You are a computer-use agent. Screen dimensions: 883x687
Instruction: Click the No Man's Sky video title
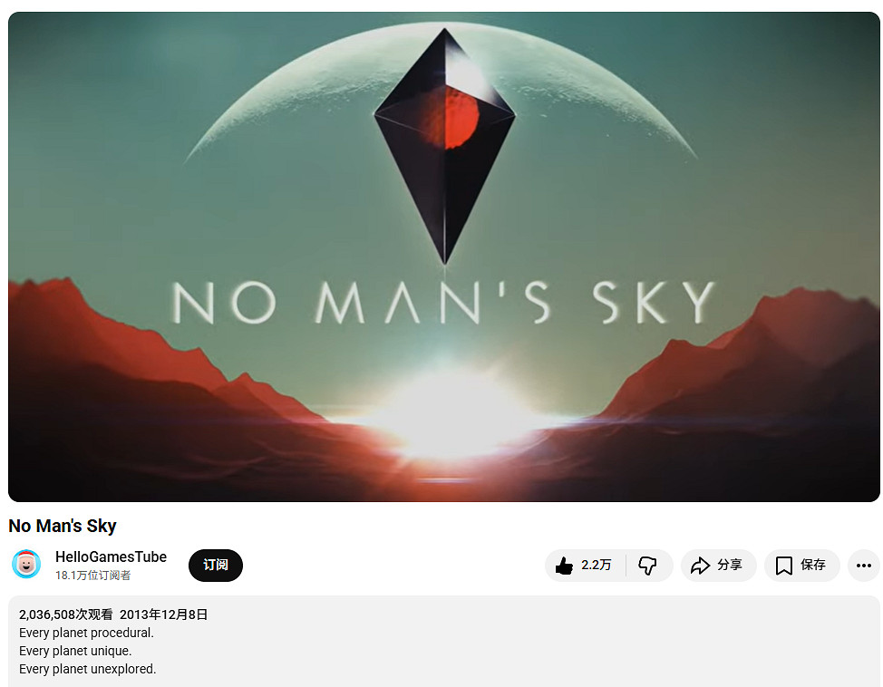63,526
